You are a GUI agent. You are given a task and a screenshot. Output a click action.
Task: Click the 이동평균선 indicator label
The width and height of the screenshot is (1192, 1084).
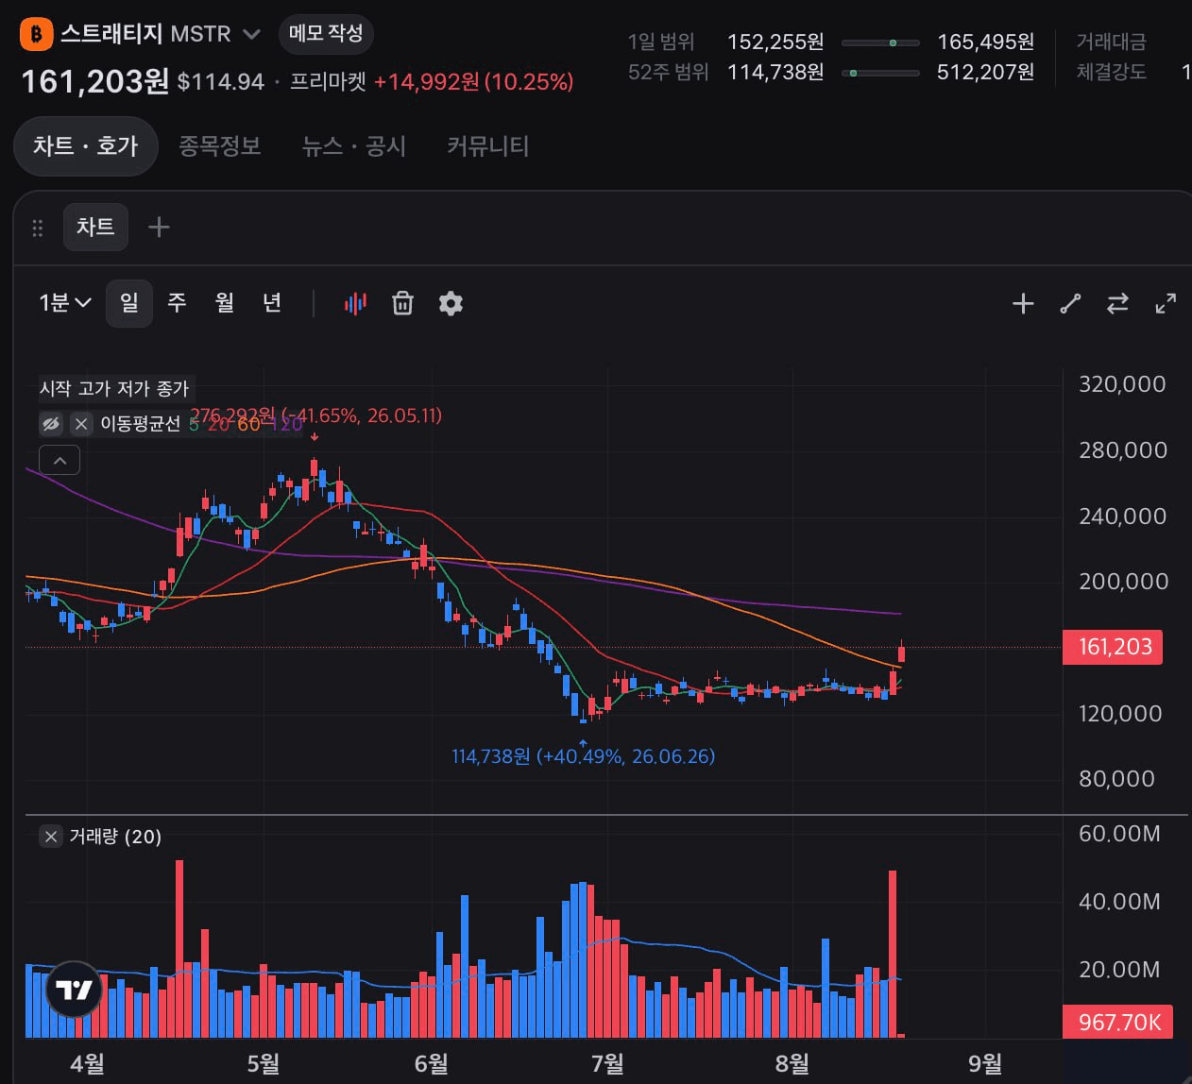[140, 424]
